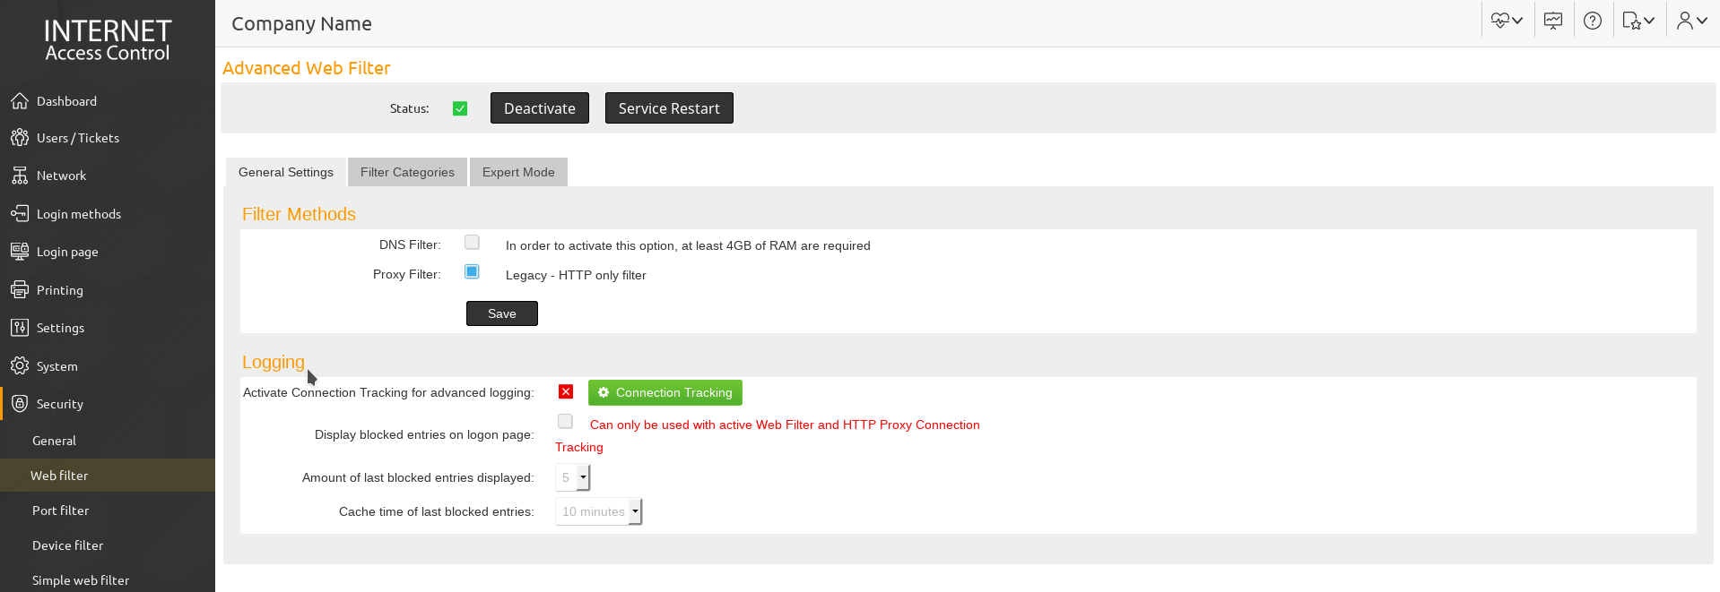Open the starred document menu in header
Image resolution: width=1720 pixels, height=592 pixels.
(x=1638, y=21)
